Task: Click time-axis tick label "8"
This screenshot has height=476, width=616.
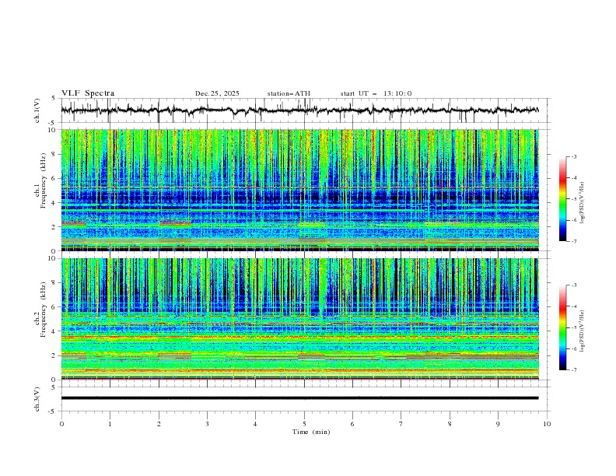Action: pos(450,424)
